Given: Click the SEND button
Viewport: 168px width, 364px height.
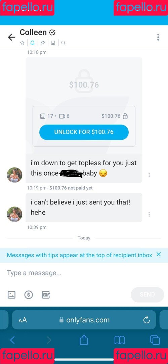Looking at the screenshot, I should click(x=147, y=294).
